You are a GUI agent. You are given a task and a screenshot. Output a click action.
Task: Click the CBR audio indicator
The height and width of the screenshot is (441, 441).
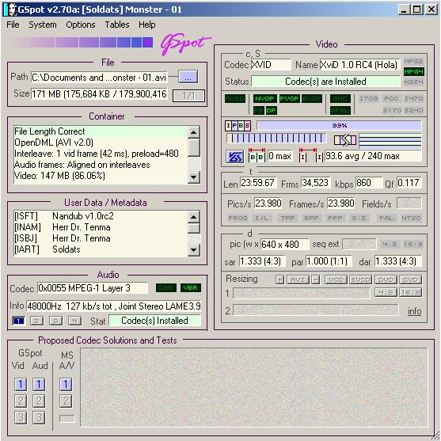[166, 287]
